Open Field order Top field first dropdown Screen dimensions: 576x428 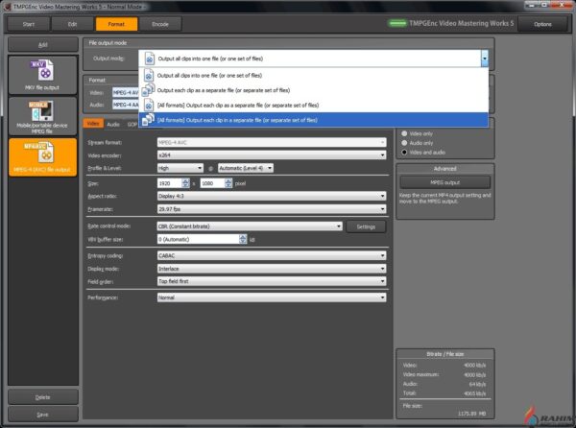(272, 281)
